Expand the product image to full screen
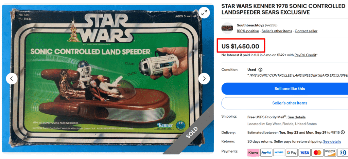 click(204, 13)
